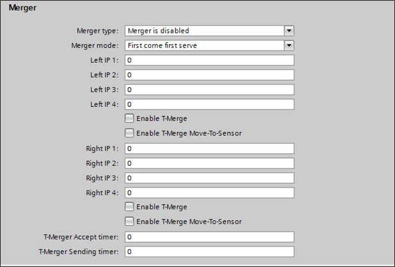
Task: Select the Left IP 4 text box
Action: (209, 104)
